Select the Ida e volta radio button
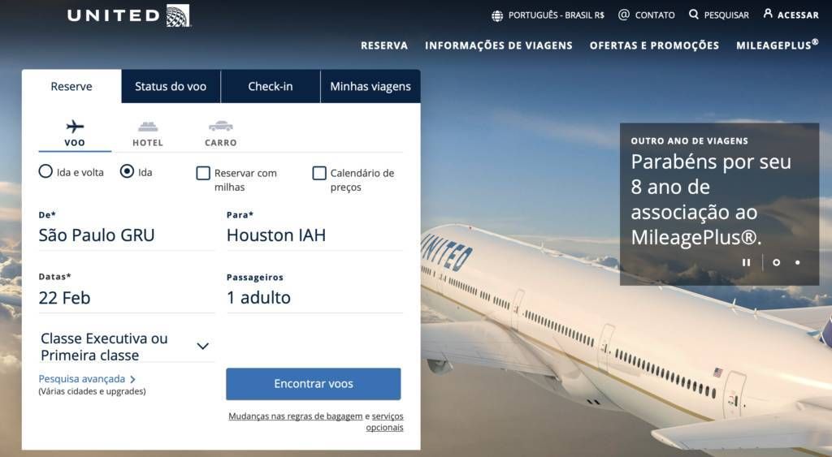Image resolution: width=832 pixels, height=457 pixels. (45, 171)
